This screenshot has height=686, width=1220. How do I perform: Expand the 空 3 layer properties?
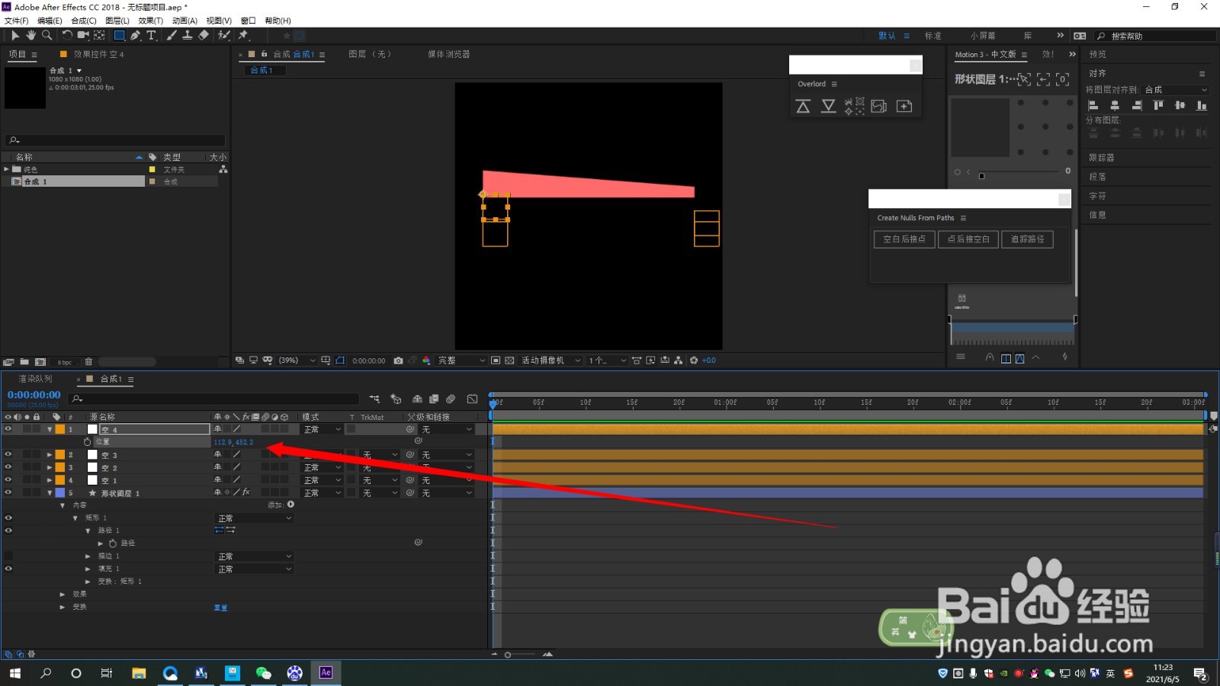50,455
